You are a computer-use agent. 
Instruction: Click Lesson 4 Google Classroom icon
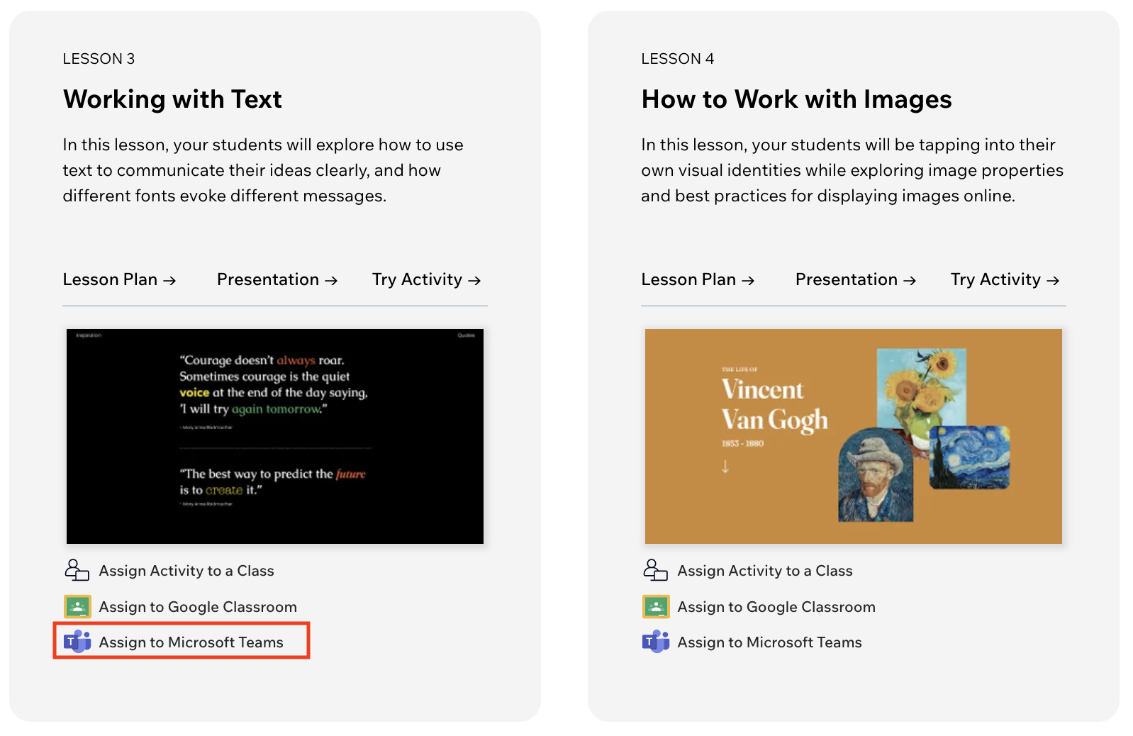coord(656,607)
